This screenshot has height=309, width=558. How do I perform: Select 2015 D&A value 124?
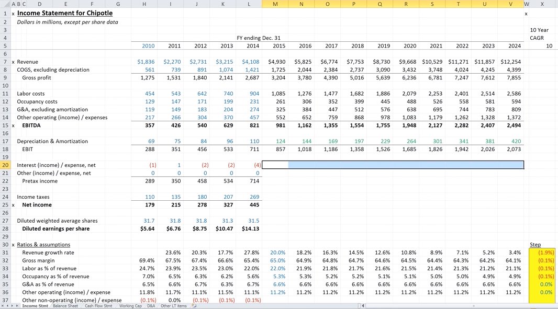coord(281,141)
